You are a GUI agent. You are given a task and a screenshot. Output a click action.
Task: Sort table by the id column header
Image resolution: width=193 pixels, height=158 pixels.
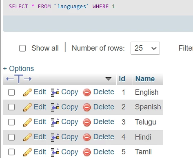coord(122,79)
